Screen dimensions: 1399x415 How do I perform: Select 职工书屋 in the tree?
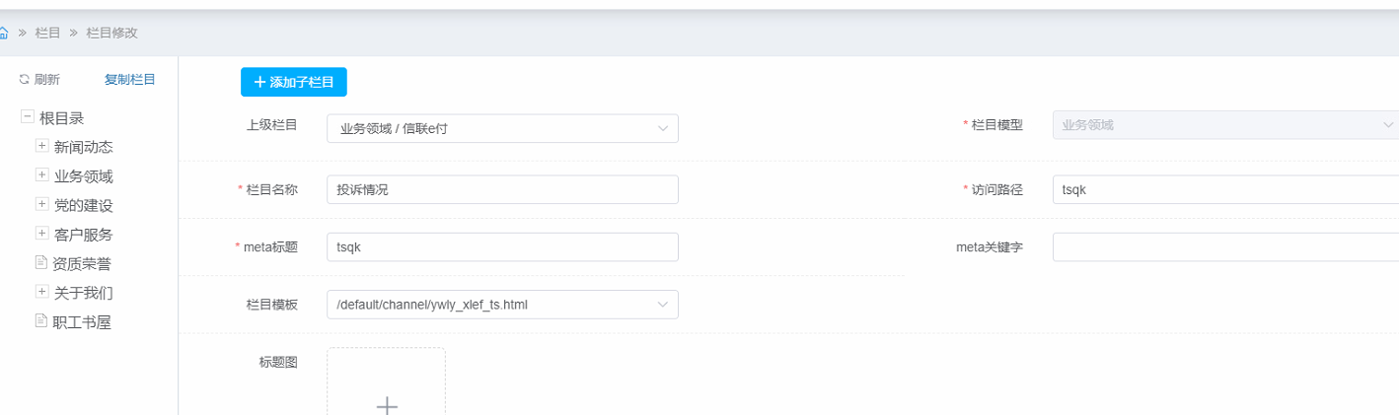(82, 321)
